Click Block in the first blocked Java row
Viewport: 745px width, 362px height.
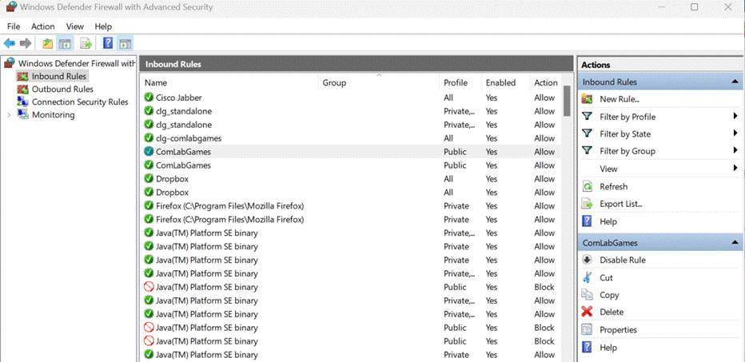click(x=544, y=287)
